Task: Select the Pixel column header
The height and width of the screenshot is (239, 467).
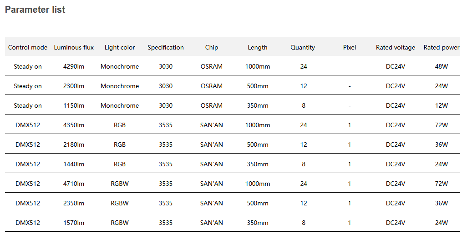Action: tap(350, 47)
